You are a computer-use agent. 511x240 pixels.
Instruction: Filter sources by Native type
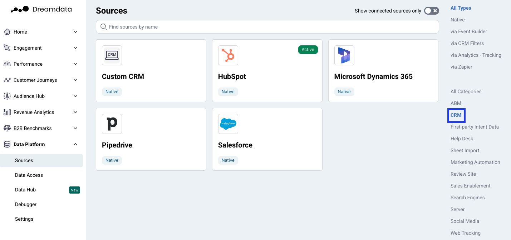pos(458,20)
